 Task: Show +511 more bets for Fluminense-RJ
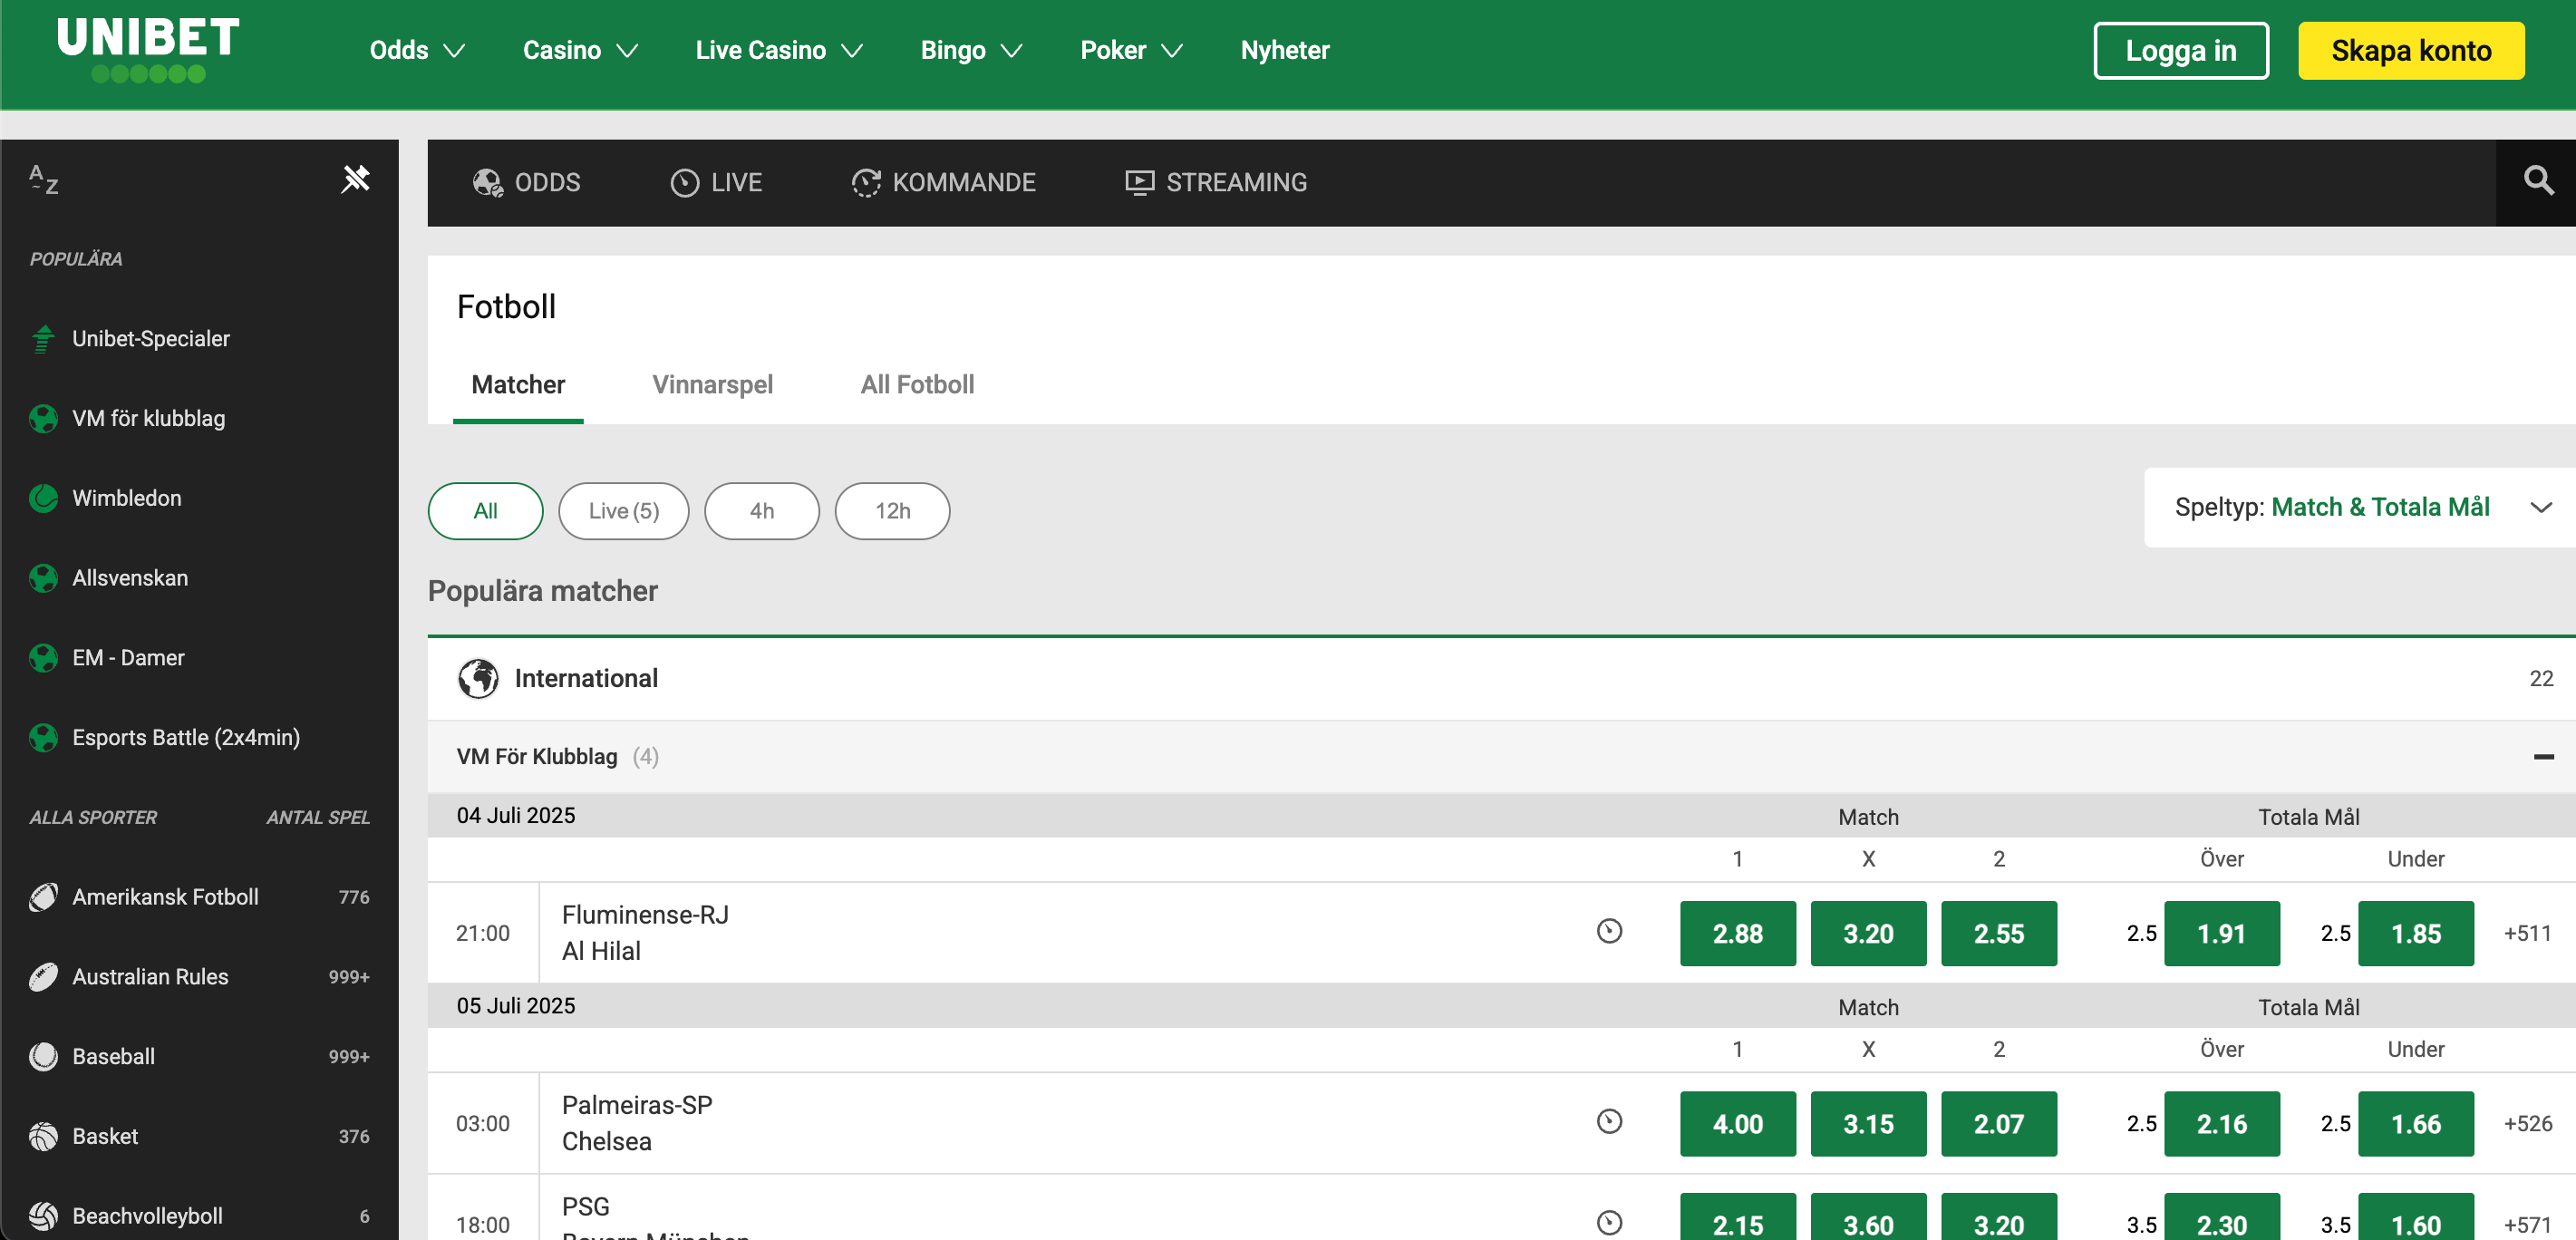point(2526,933)
